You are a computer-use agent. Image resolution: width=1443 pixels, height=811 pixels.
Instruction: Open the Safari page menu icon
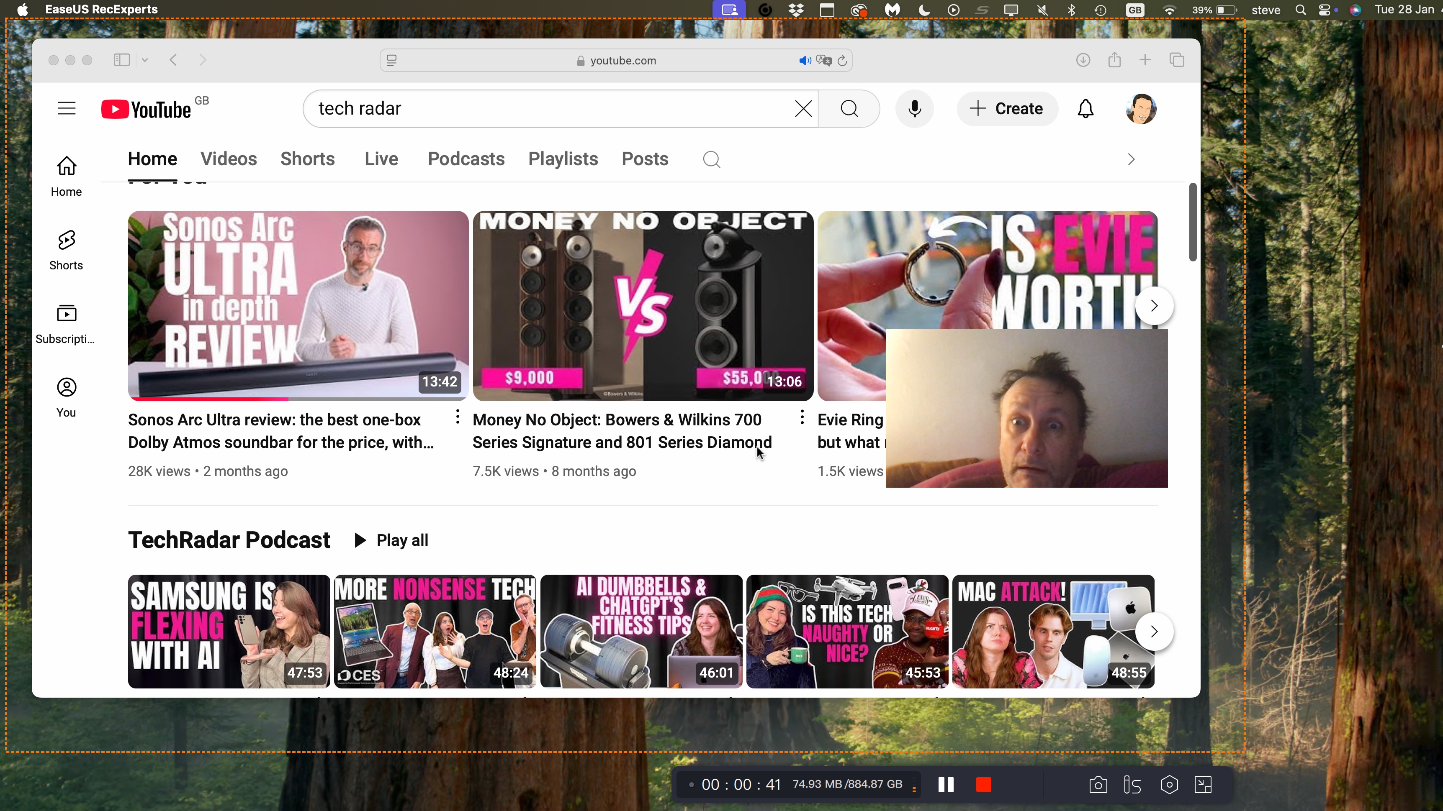pyautogui.click(x=391, y=61)
